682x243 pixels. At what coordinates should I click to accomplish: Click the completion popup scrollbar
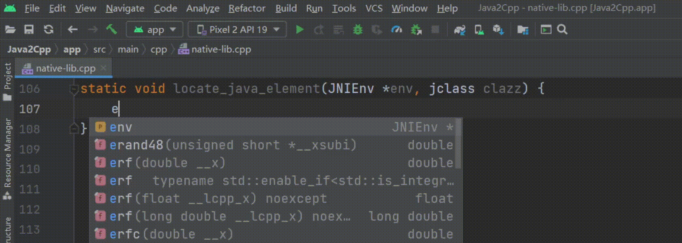coord(458,143)
